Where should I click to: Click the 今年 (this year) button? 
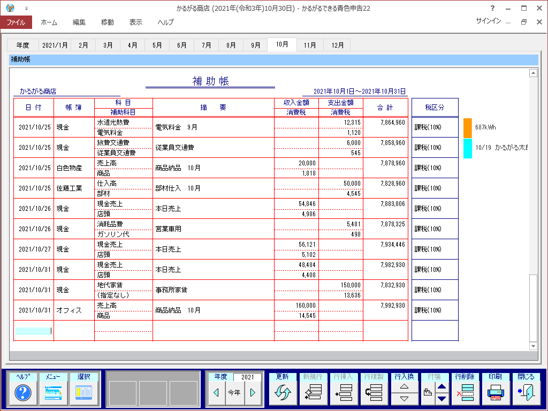234,392
